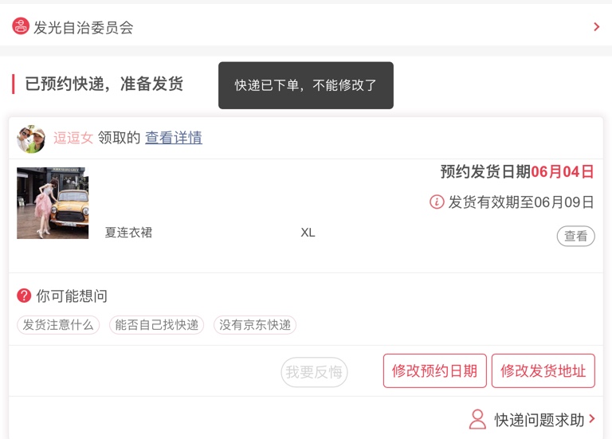
Task: Open the 快递问题求助 help link
Action: click(539, 420)
